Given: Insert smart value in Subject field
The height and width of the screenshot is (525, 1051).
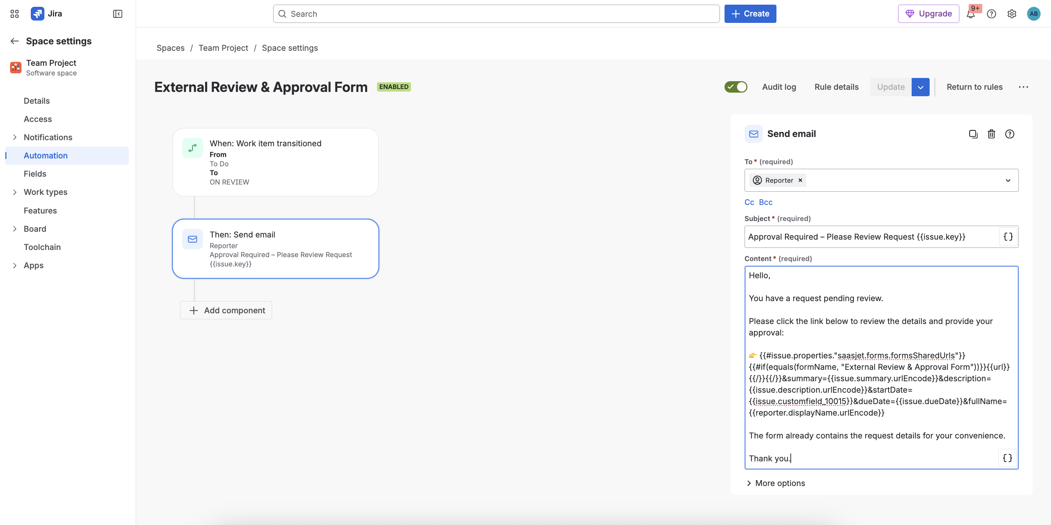Looking at the screenshot, I should click(x=1008, y=237).
